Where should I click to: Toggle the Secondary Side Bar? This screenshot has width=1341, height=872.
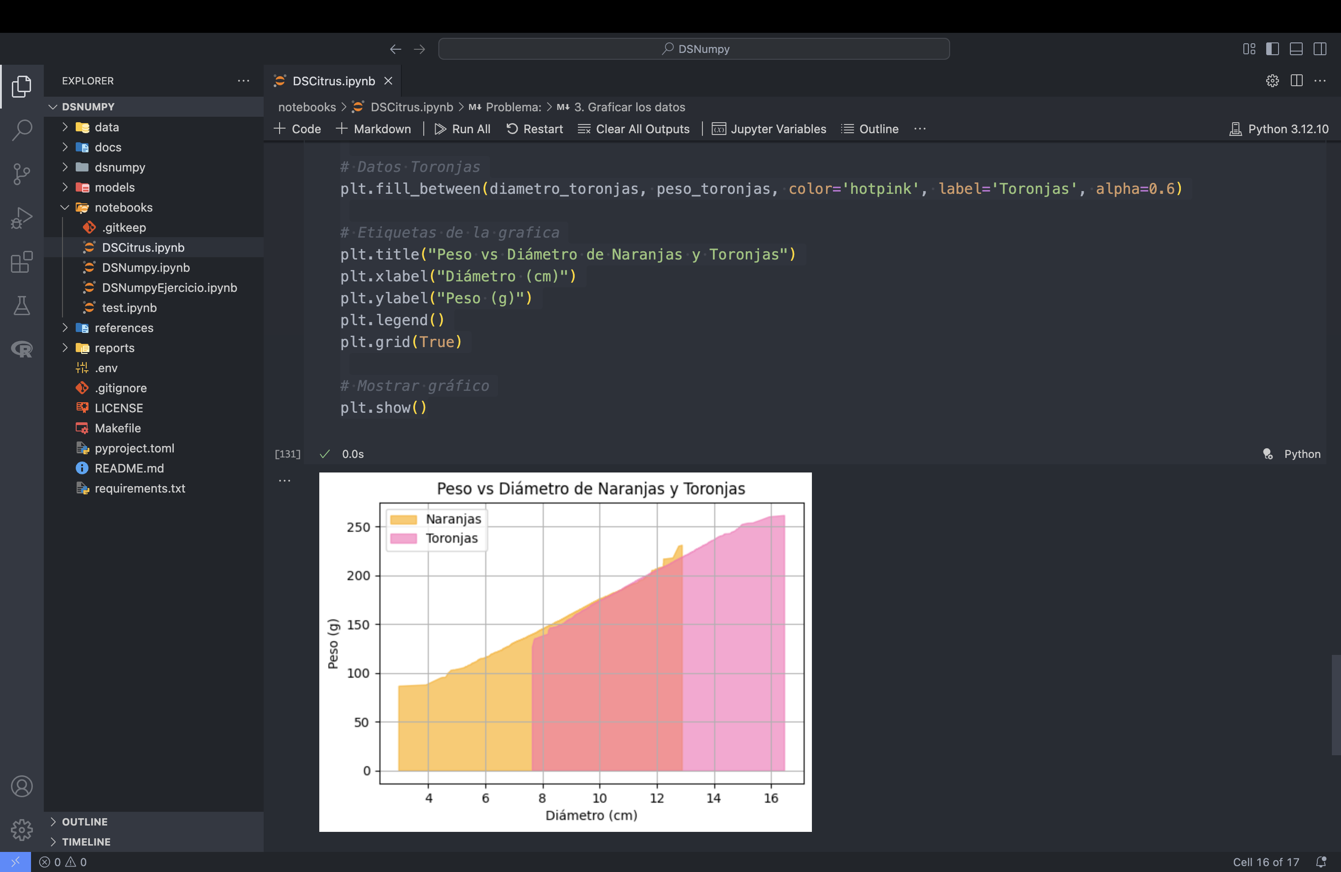1320,49
